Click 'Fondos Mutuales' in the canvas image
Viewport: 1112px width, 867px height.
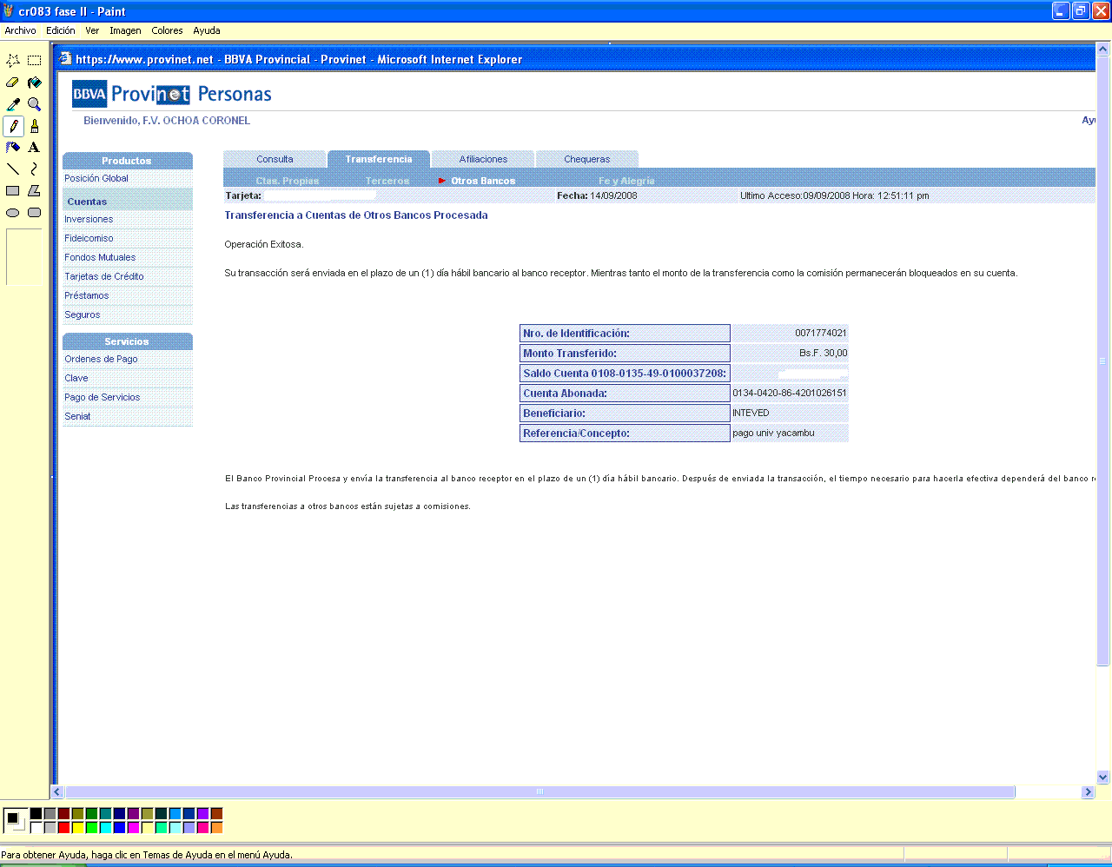click(x=100, y=257)
